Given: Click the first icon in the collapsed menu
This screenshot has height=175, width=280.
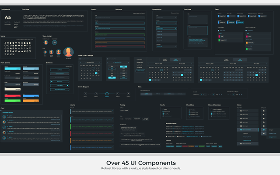Looking at the screenshot, I should (264, 111).
